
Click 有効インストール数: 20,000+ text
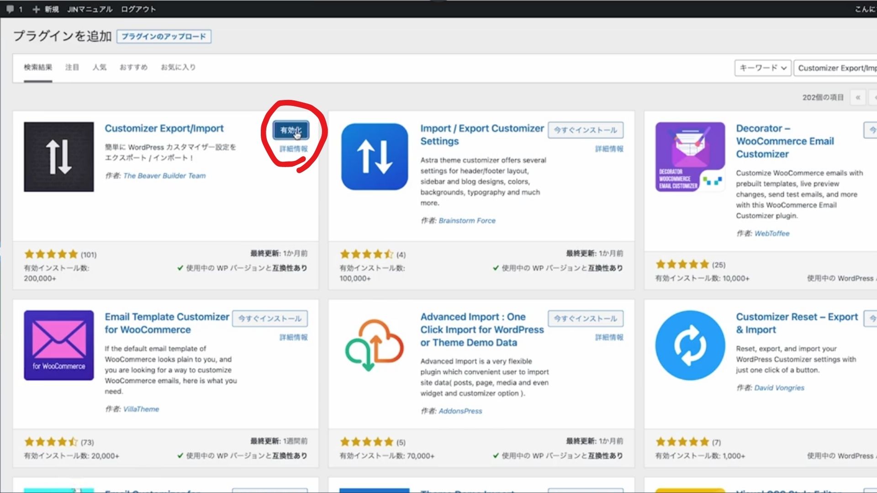[71, 456]
